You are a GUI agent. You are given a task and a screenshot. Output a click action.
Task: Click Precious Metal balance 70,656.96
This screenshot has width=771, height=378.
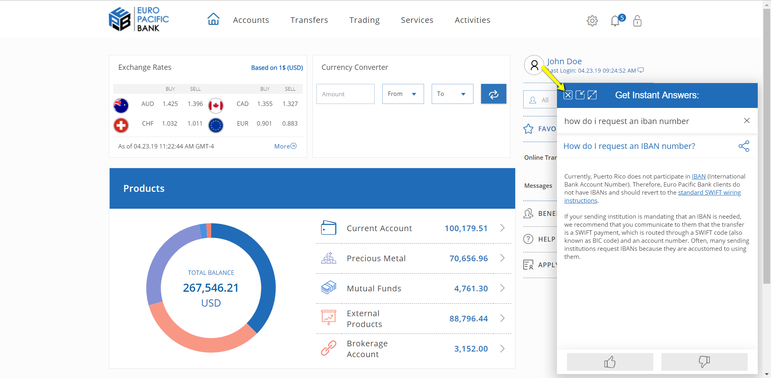coord(468,258)
